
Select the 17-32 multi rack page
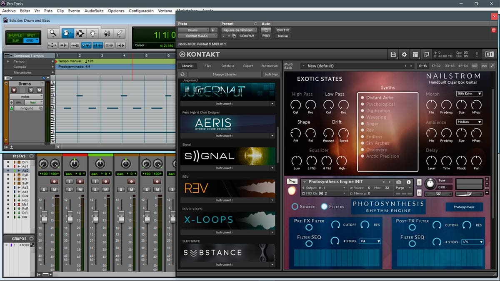pos(436,66)
